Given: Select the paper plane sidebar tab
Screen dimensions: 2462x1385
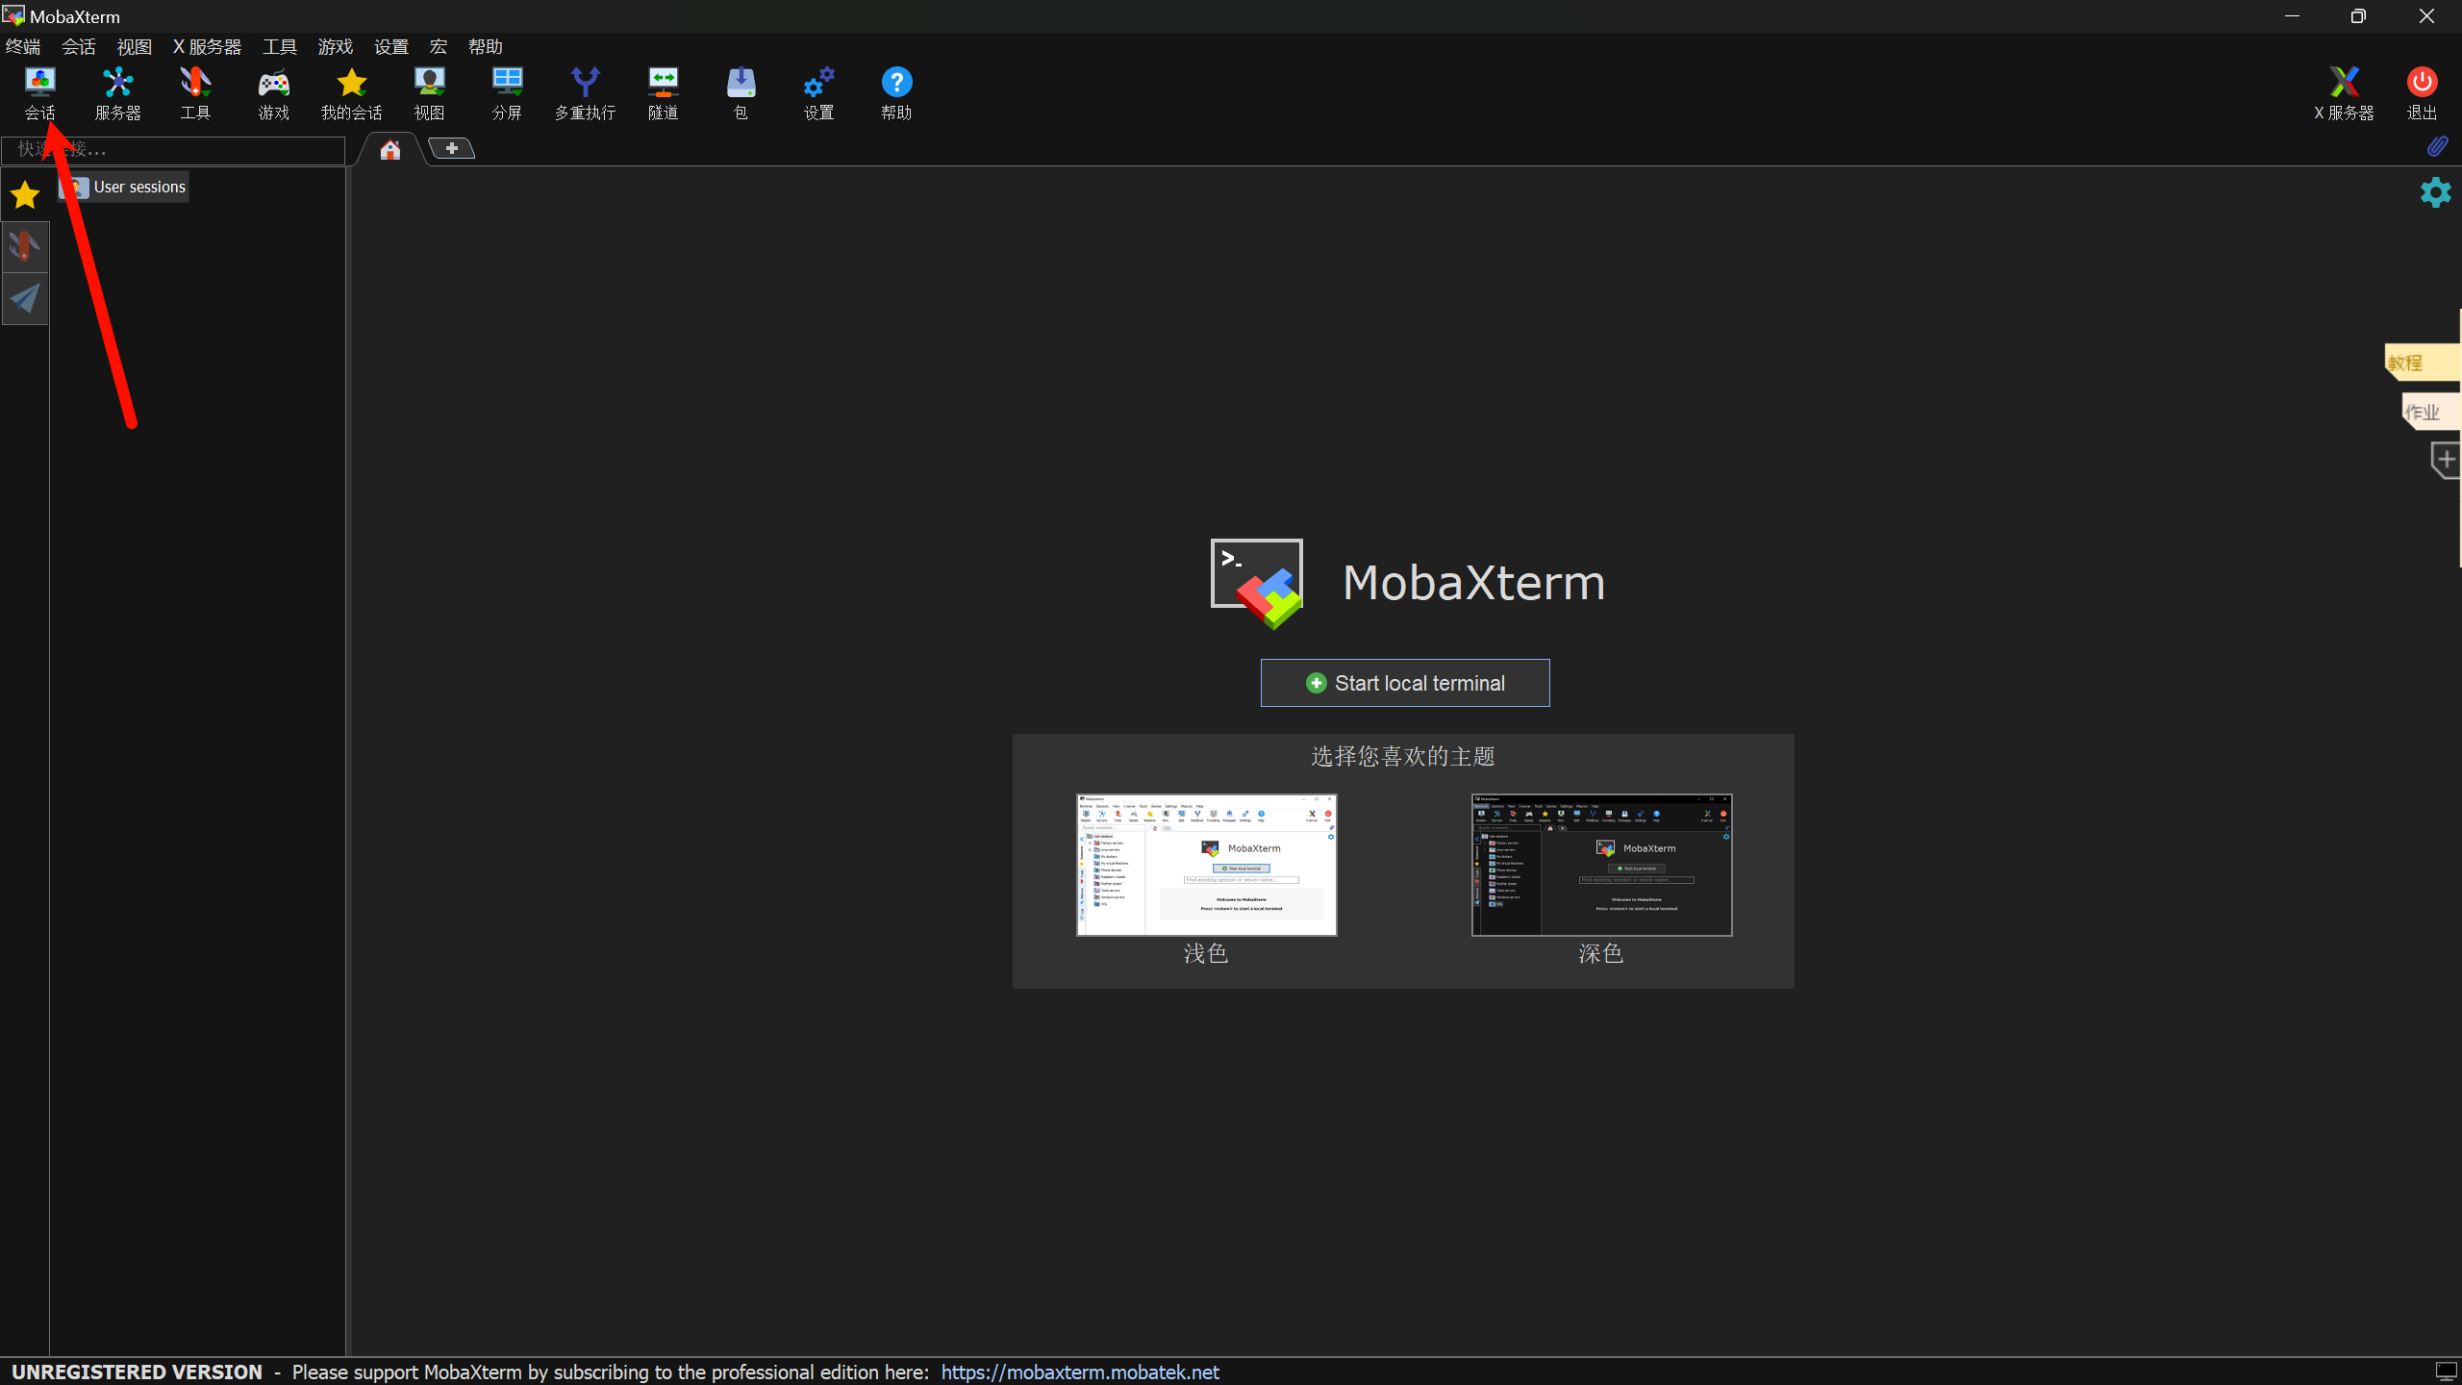Looking at the screenshot, I should point(25,299).
